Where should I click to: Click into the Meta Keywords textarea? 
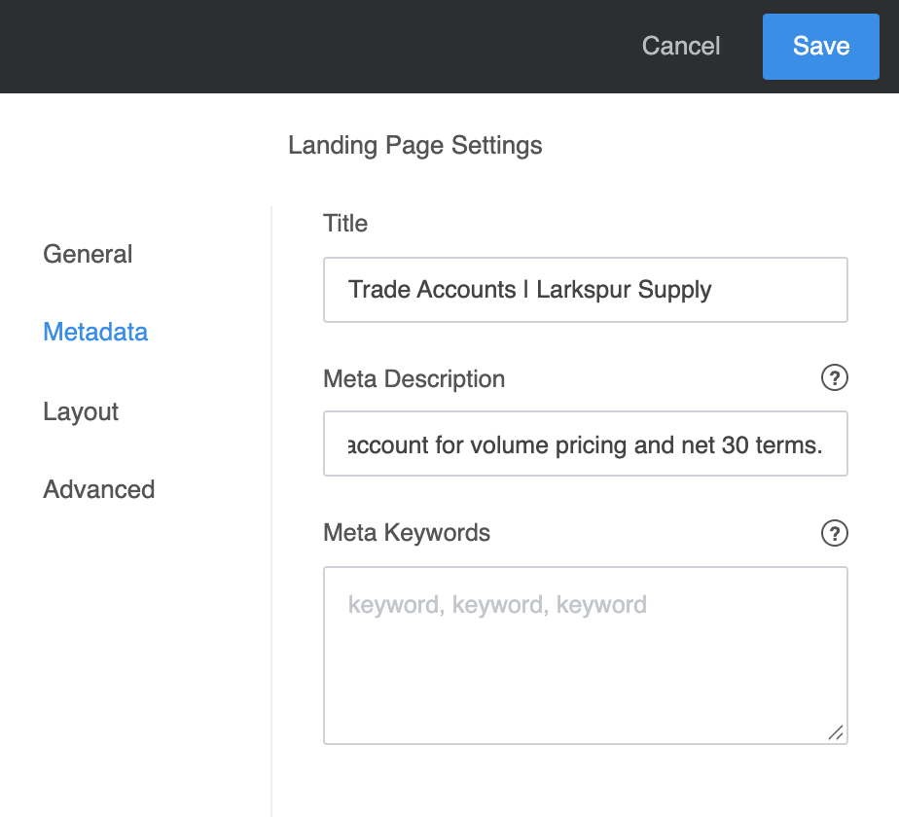point(586,656)
